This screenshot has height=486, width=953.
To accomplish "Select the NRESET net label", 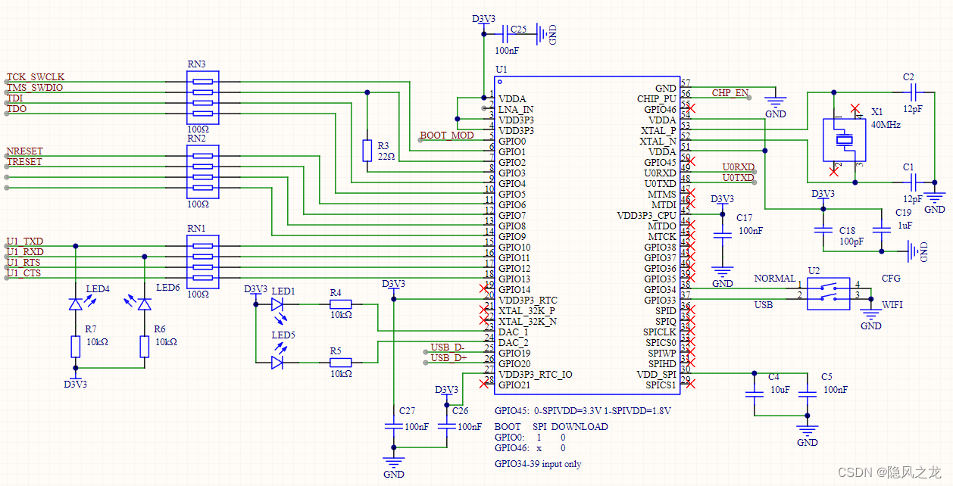I will click(x=25, y=151).
